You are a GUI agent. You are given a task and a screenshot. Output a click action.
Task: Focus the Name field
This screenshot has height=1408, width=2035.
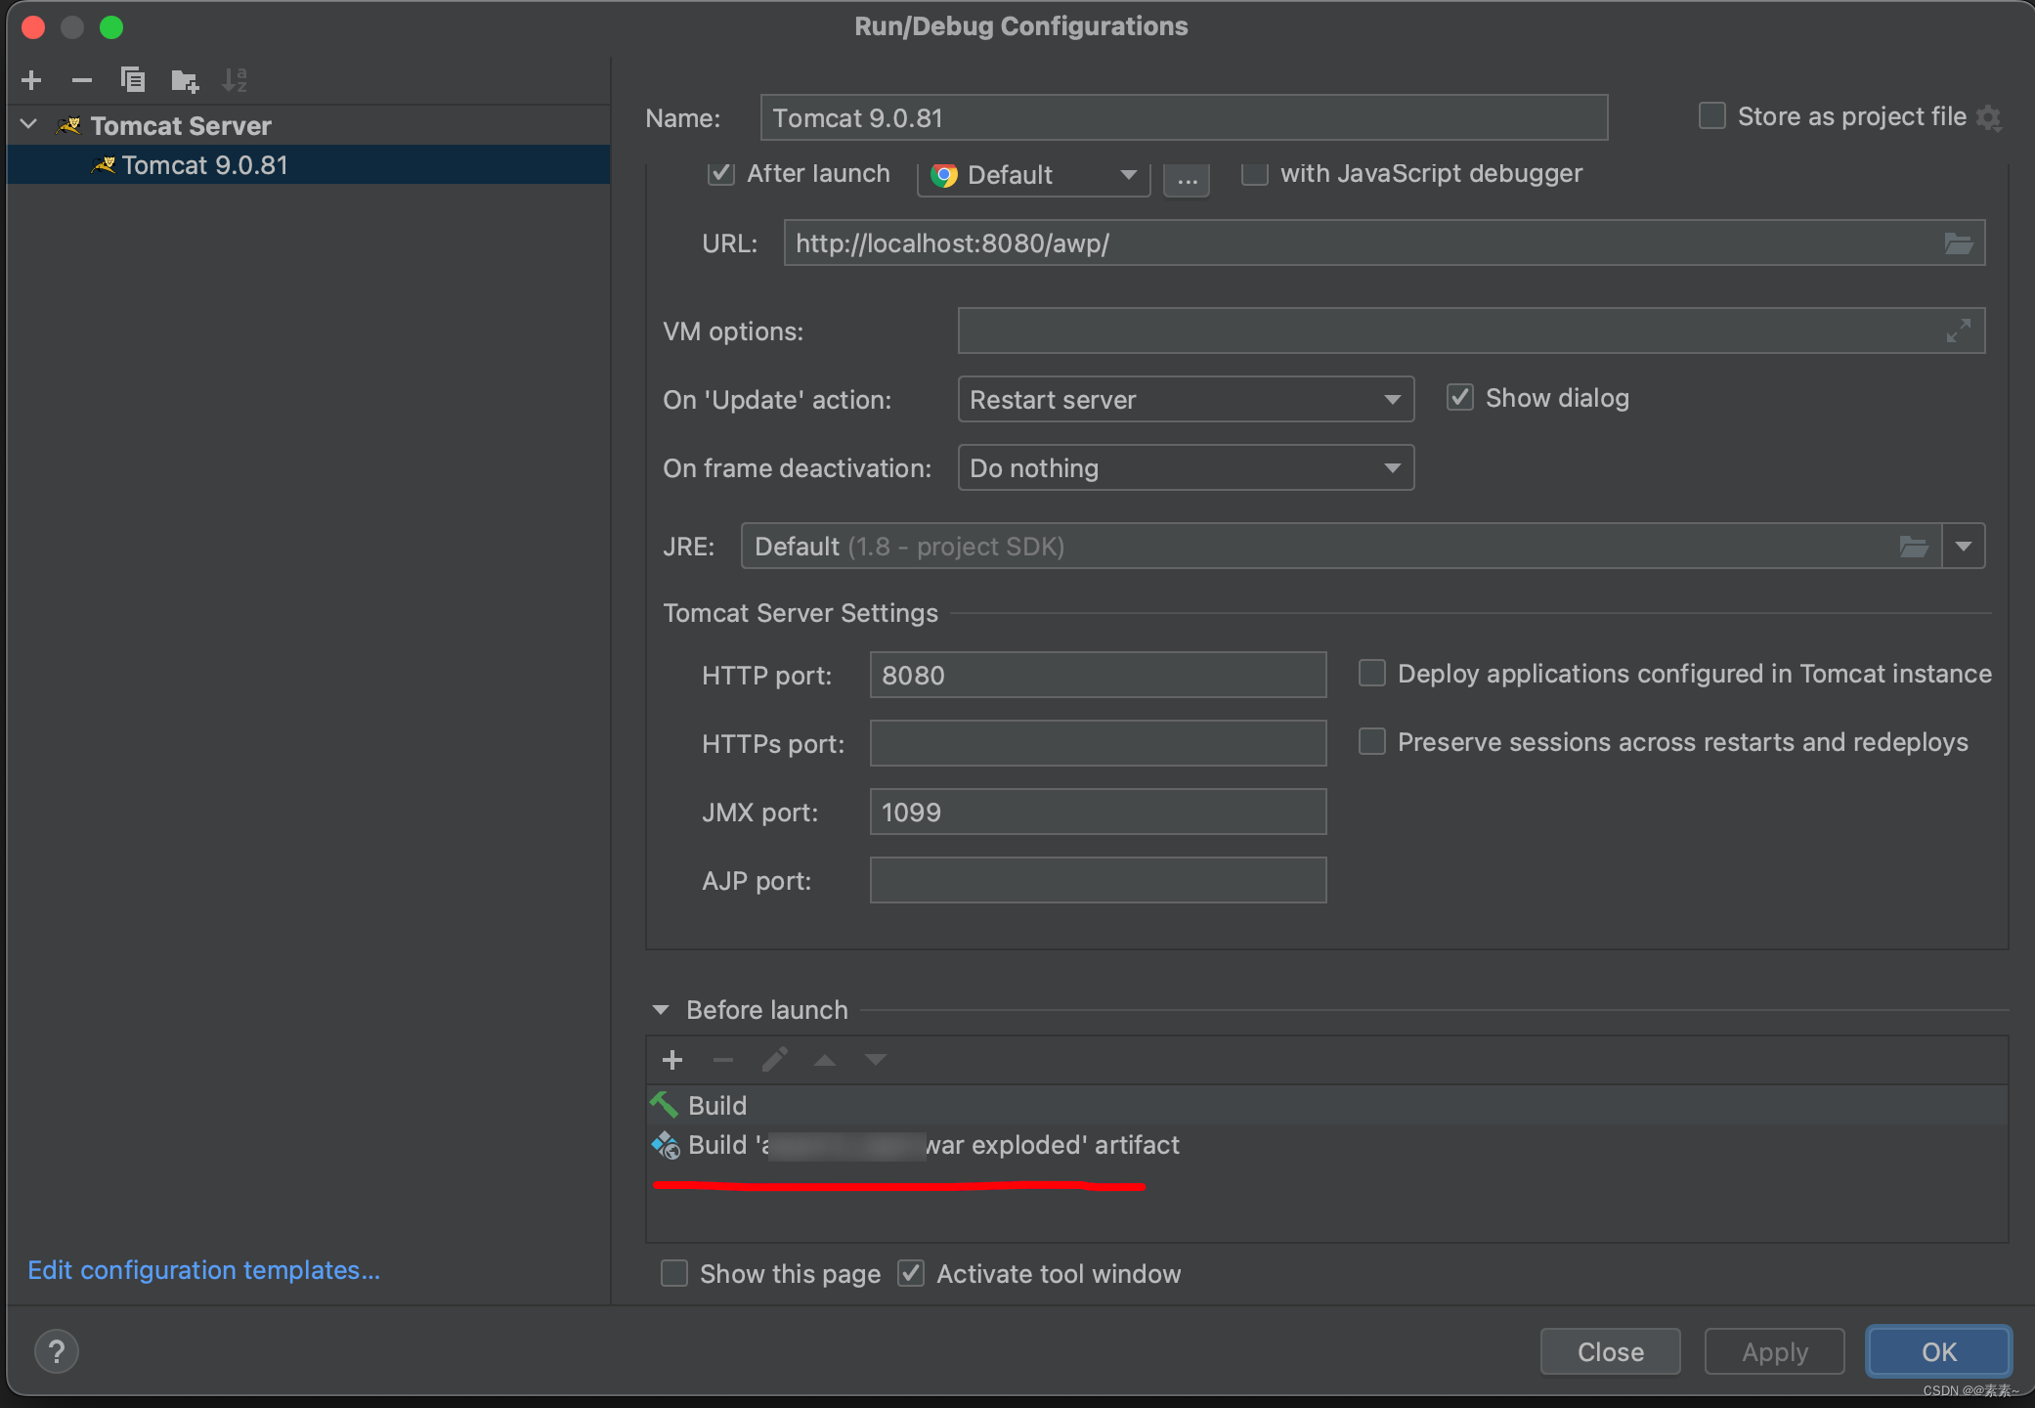pyautogui.click(x=1184, y=118)
